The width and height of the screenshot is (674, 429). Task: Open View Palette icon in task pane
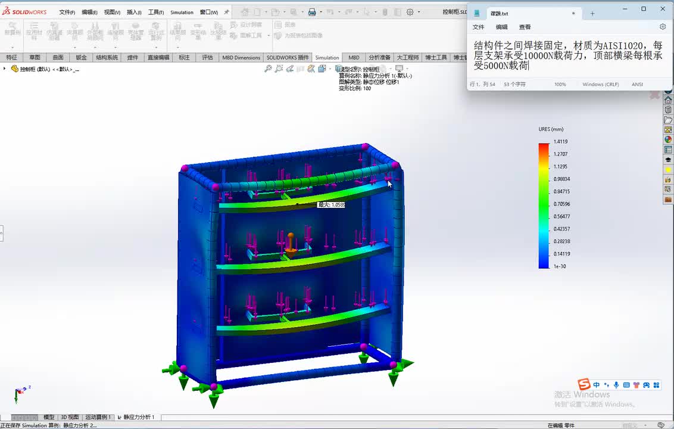(x=668, y=130)
